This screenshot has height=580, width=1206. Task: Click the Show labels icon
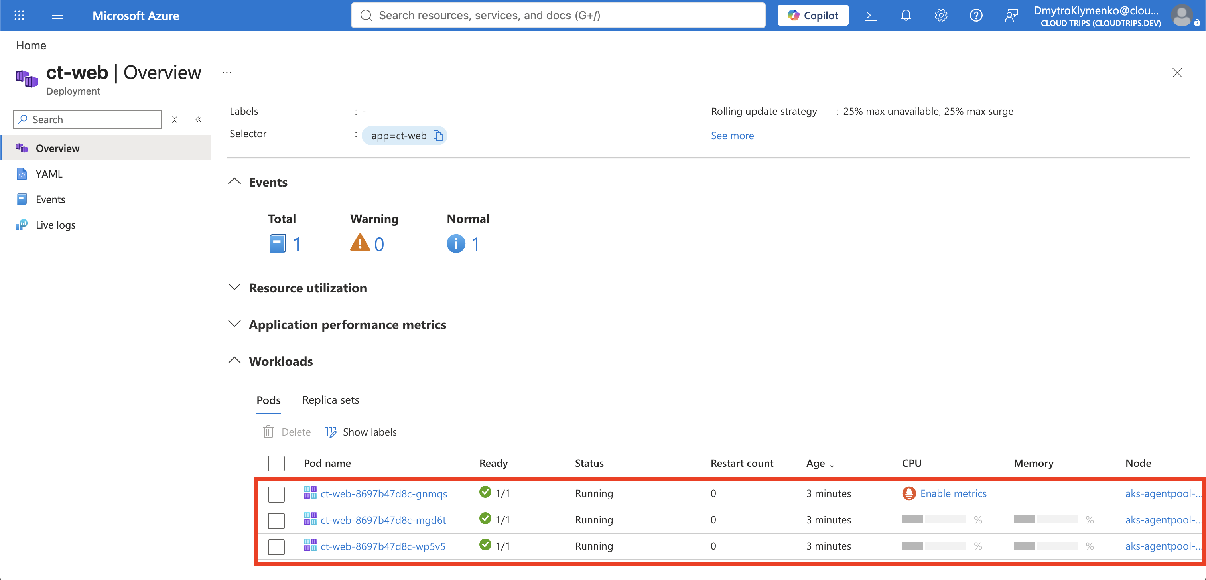331,432
